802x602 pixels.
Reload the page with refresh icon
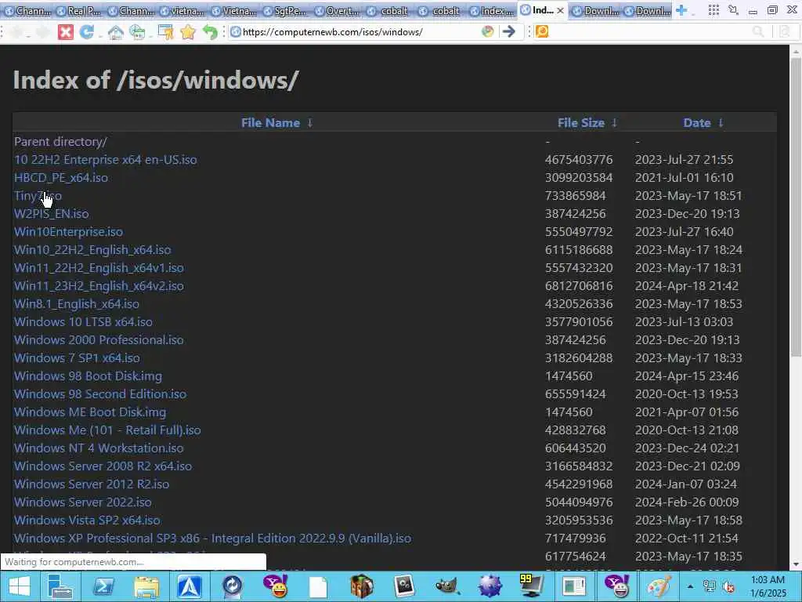point(87,32)
